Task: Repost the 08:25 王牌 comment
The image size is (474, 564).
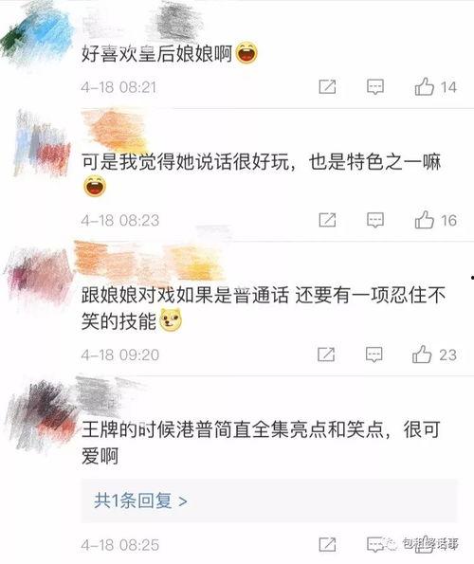Action: point(327,544)
